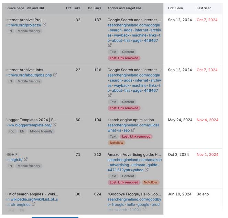Click the Blog tag under Blogger Templates 2024

pos(11,131)
